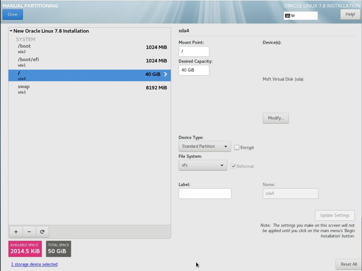The image size is (362, 271).
Task: Click the 8192 MiB size of swap
Action: point(156,88)
